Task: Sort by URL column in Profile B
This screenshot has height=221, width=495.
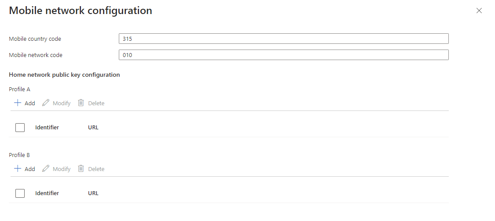Action: point(93,193)
